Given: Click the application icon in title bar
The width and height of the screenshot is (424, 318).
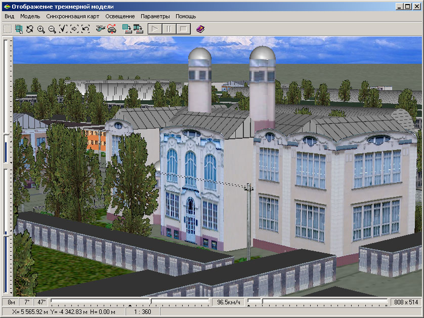Looking at the screenshot, I should (7, 7).
